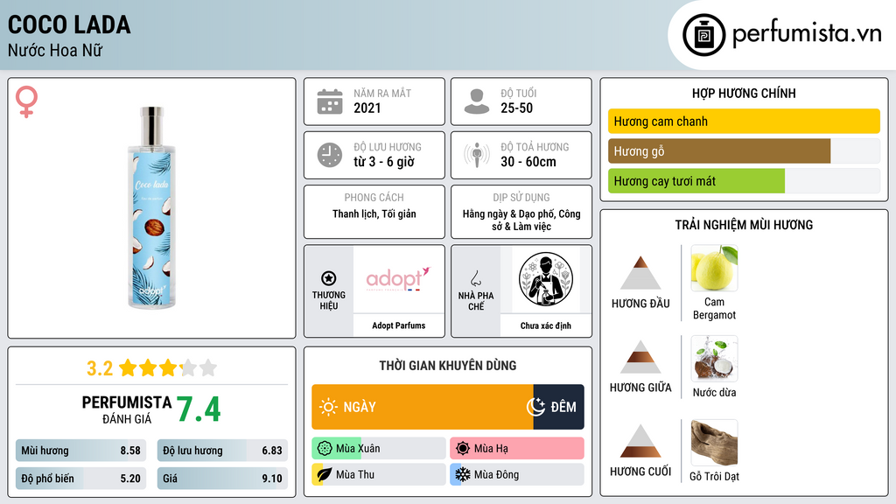Screen dimensions: 896x504
Task: Click the calendar icon beside Năm ra mắt
Action: (x=330, y=101)
